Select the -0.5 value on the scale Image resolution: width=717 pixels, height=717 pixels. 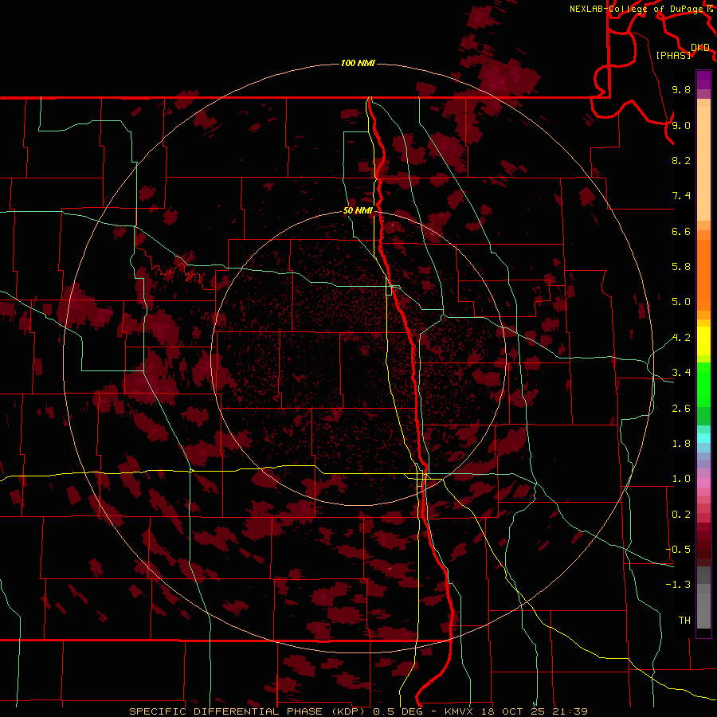678,550
